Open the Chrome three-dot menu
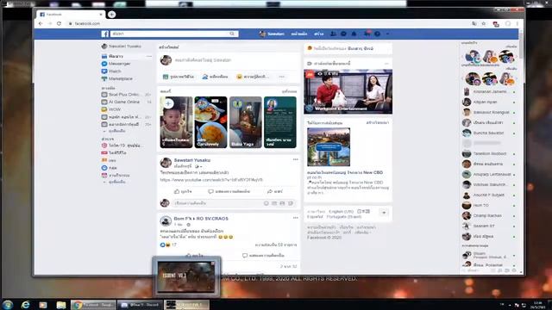Screen dimensions: 552x310 [517, 23]
